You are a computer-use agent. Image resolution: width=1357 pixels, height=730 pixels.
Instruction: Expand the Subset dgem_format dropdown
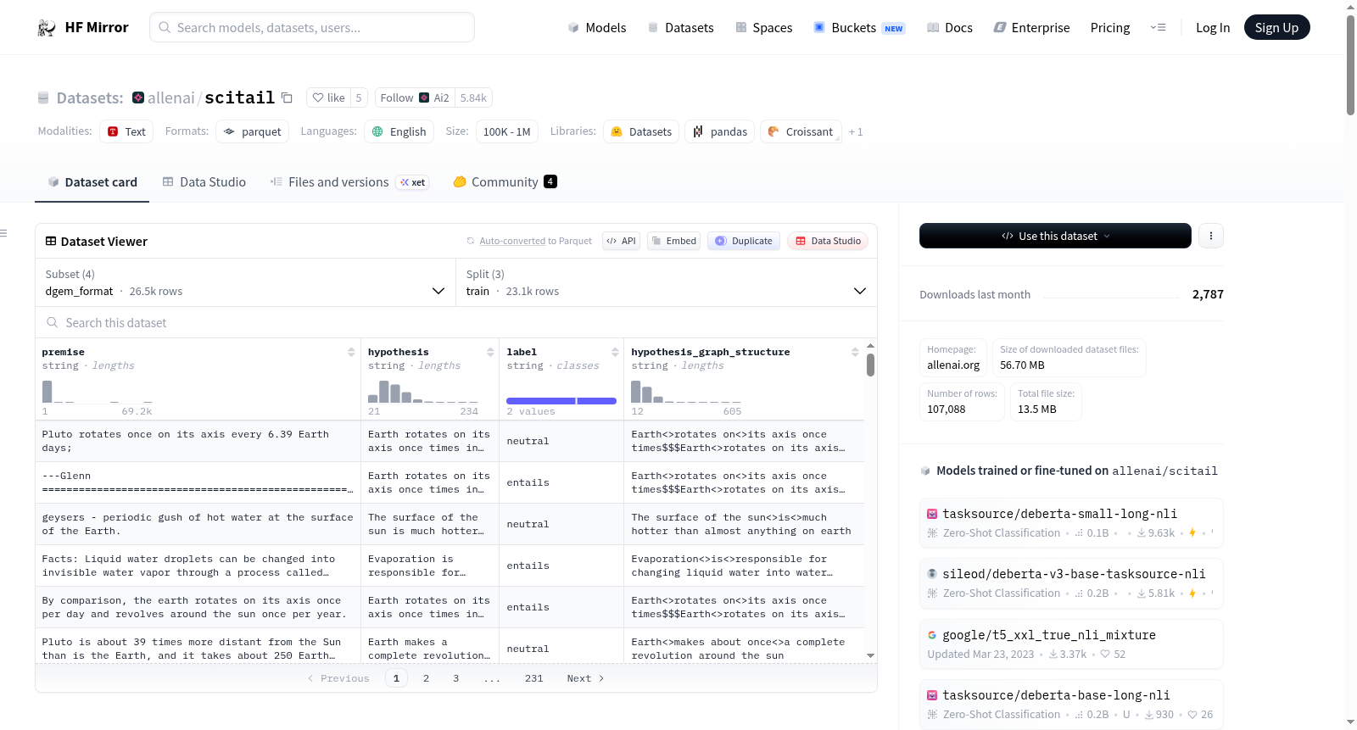(246, 282)
